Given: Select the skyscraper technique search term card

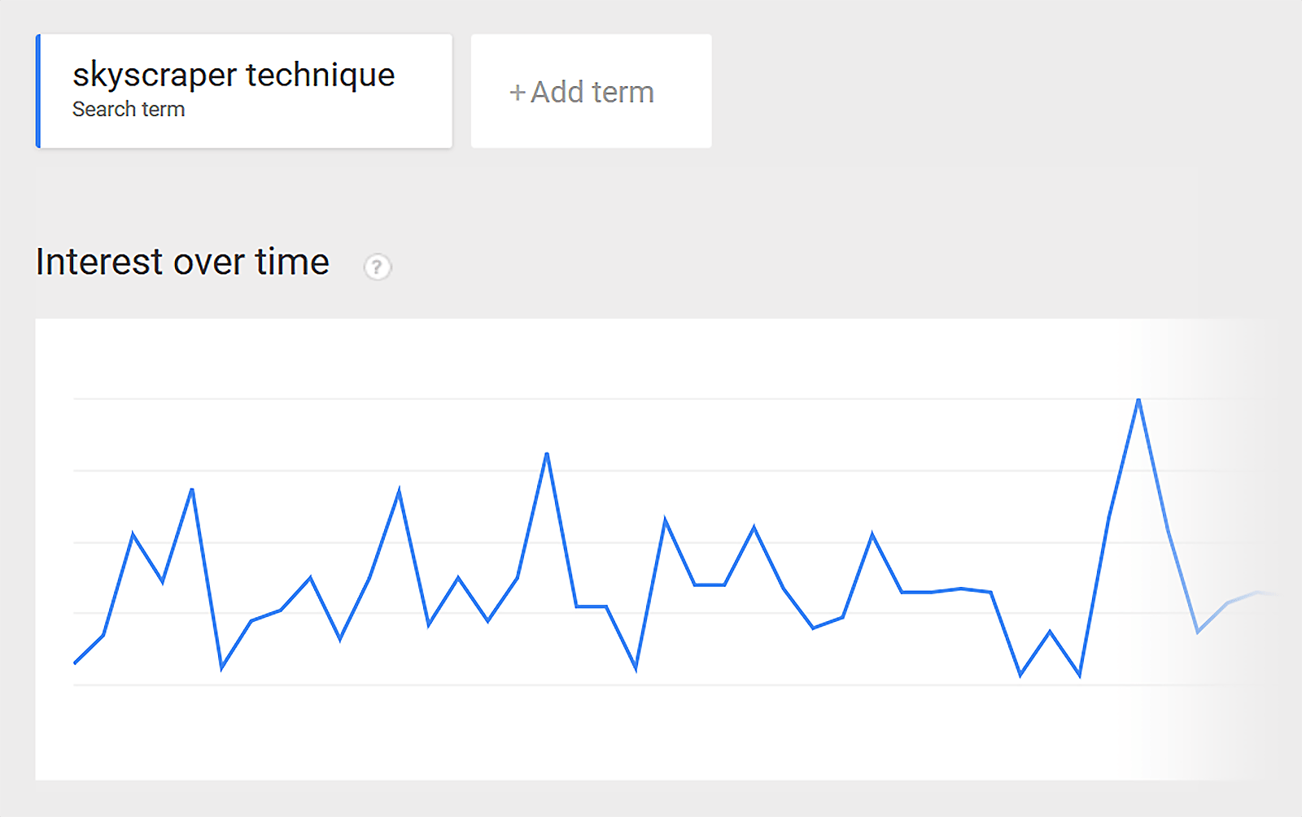Looking at the screenshot, I should [244, 91].
